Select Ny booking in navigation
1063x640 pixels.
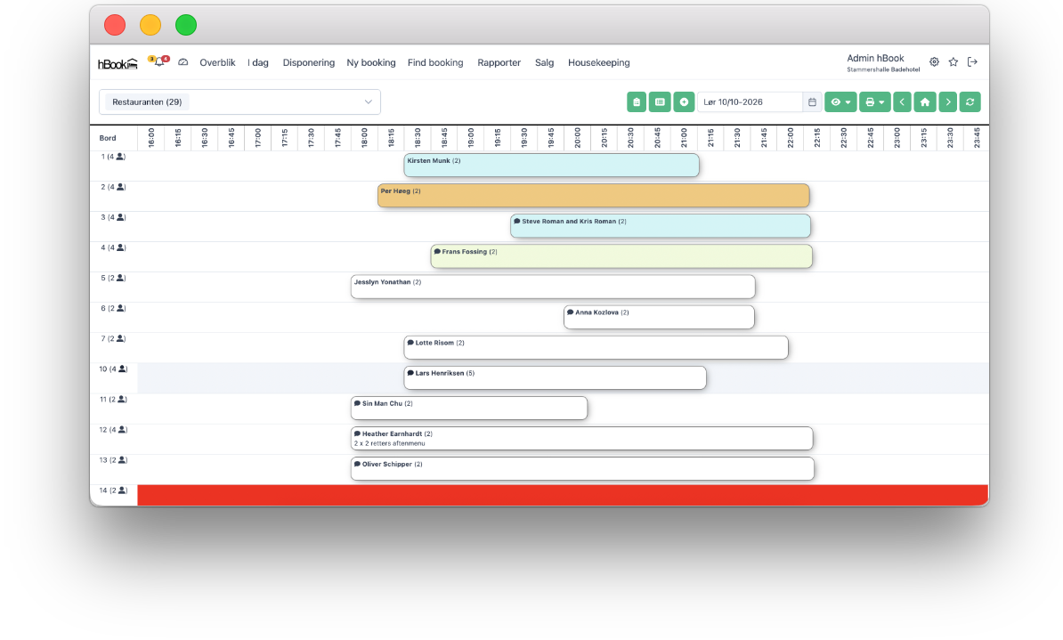pyautogui.click(x=371, y=62)
